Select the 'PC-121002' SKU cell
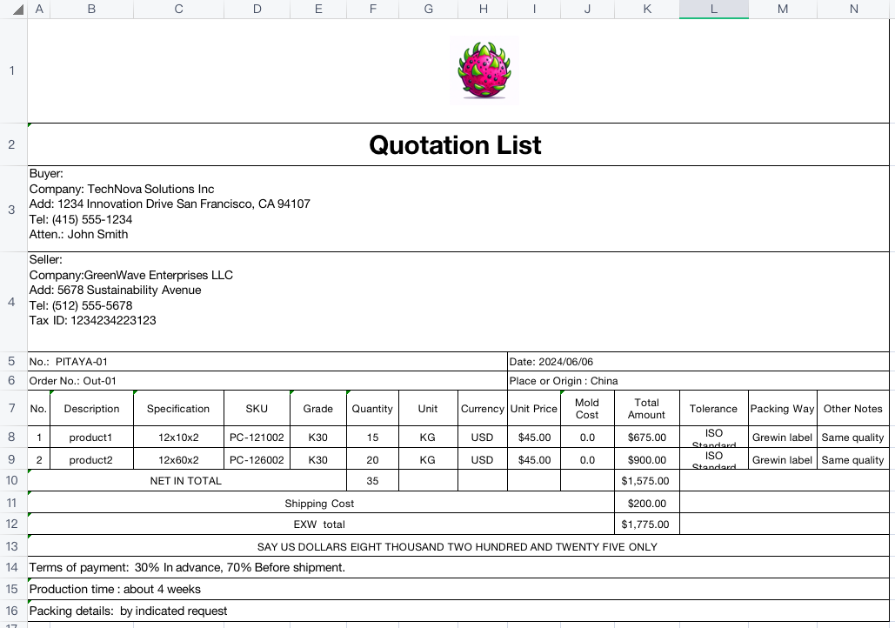 click(x=257, y=438)
